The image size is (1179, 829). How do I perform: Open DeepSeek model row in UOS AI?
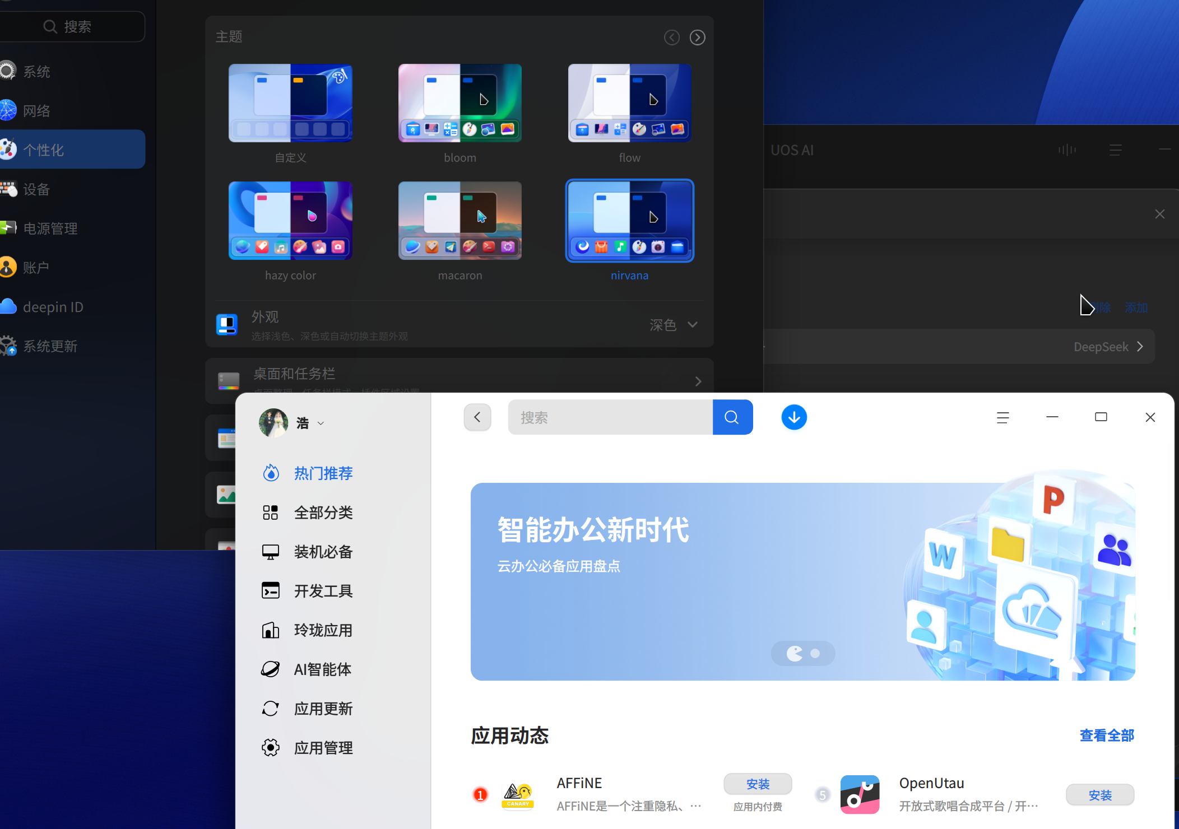pos(959,347)
